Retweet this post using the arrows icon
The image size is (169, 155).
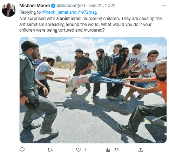point(50,150)
